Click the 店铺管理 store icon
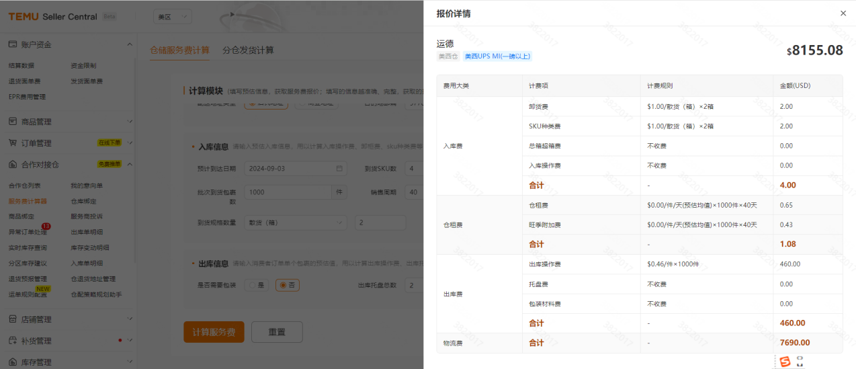The width and height of the screenshot is (856, 369). point(12,319)
